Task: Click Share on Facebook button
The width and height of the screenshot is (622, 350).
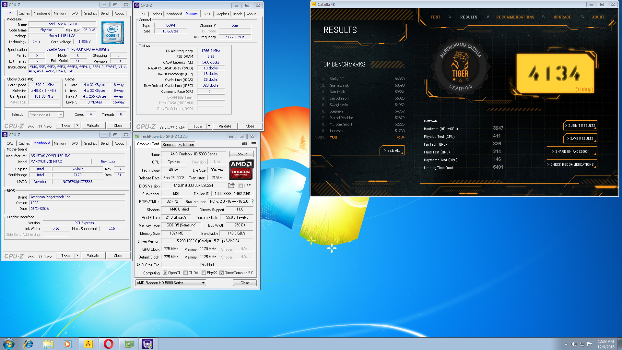Action: coord(570,151)
